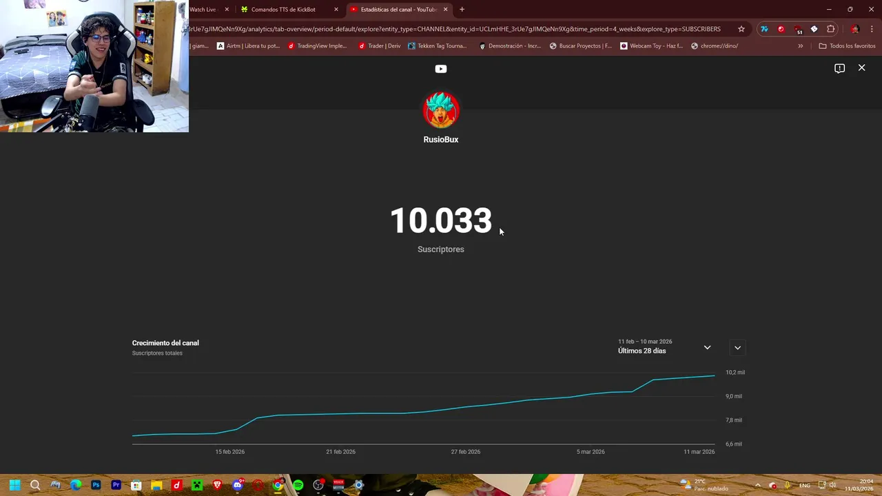Open Discord from the taskbar
This screenshot has height=496, width=882.
point(238,485)
